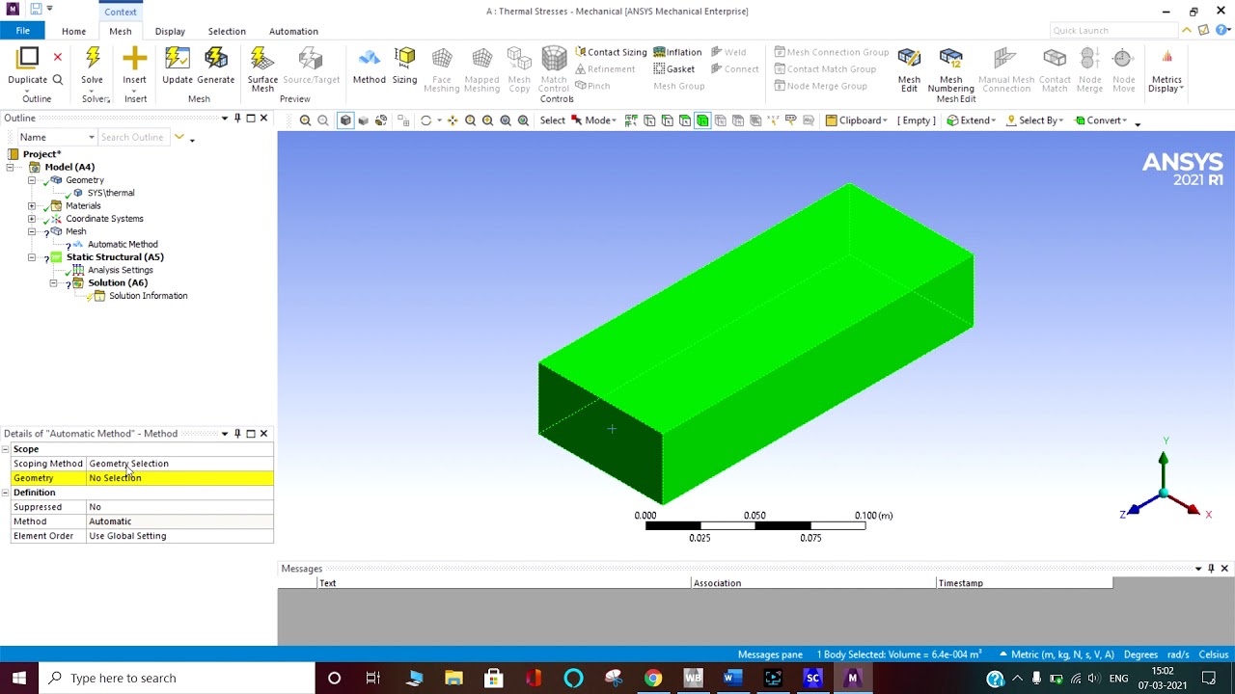1235x694 pixels.
Task: Click the Method field showing Automatic
Action: pyautogui.click(x=179, y=521)
